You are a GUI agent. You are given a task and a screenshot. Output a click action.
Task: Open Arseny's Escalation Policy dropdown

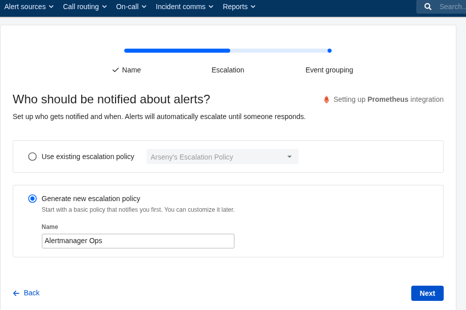click(x=222, y=157)
